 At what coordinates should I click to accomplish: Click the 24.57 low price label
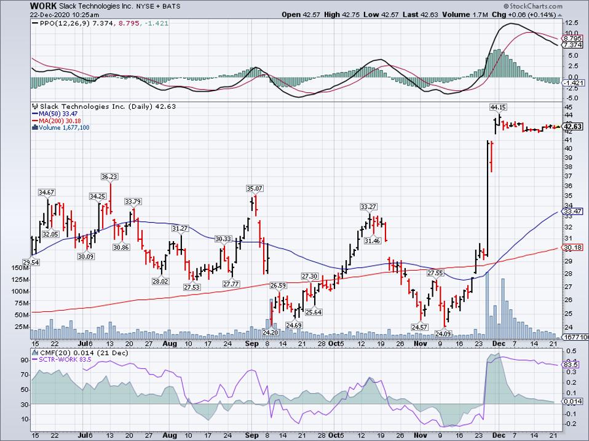pos(419,327)
